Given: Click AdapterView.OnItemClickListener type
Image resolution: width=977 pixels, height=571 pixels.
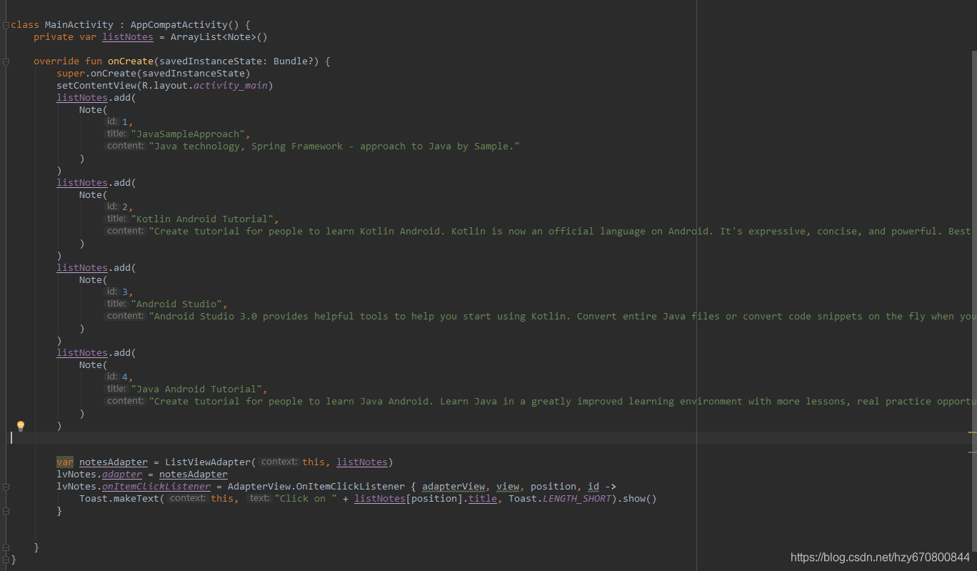Looking at the screenshot, I should tap(316, 487).
